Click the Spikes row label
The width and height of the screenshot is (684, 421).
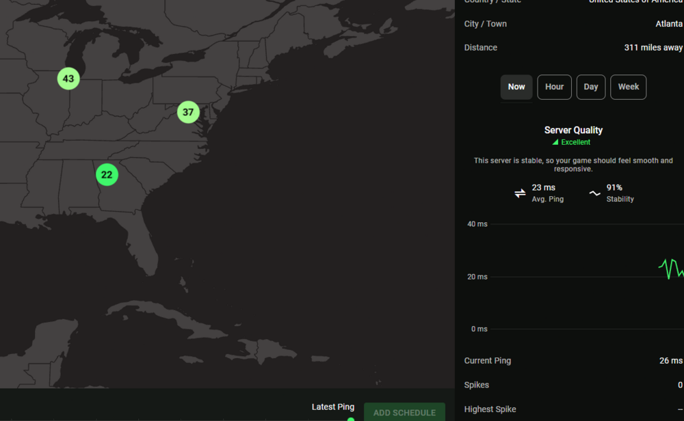(476, 385)
